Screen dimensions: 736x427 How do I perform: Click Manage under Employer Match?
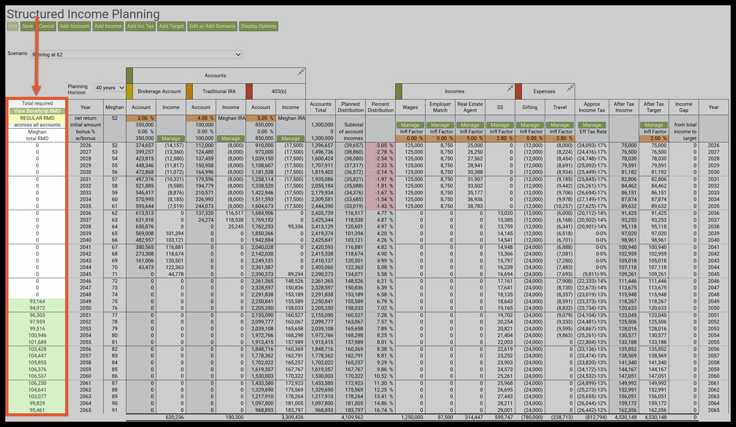[440, 125]
